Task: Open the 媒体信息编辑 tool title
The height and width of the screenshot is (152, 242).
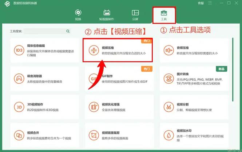Action: (36, 45)
